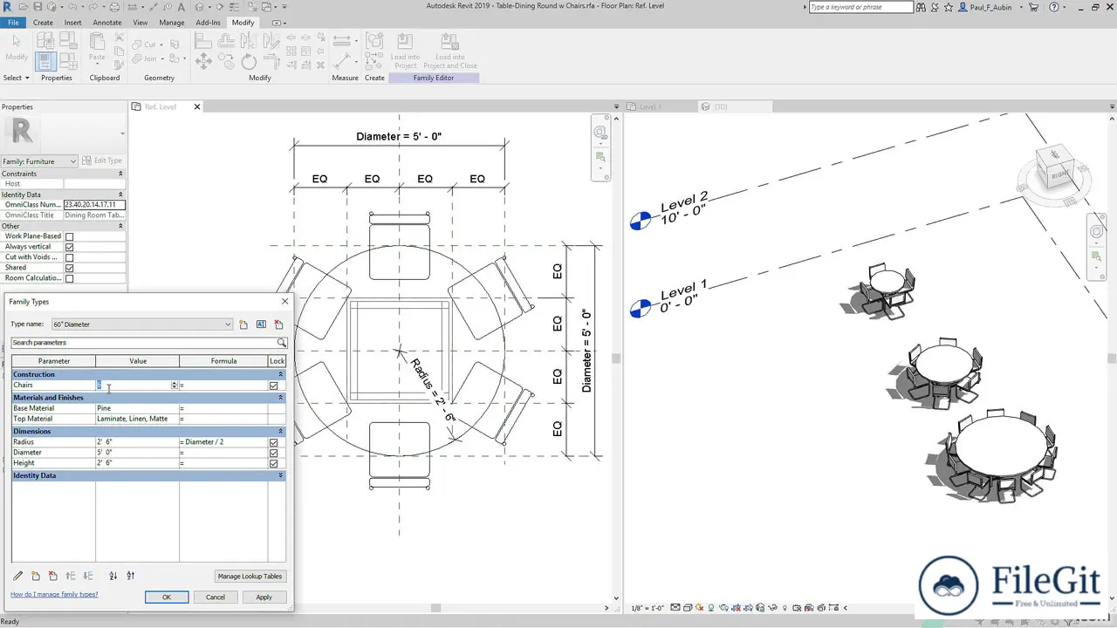The image size is (1117, 628).
Task: Select the Rotate tool in Modify panel
Action: [x=249, y=61]
